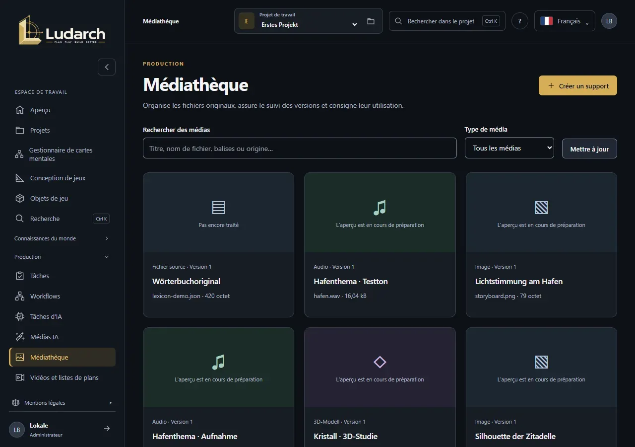Open Conception de jeux
The image size is (635, 447).
[62, 178]
